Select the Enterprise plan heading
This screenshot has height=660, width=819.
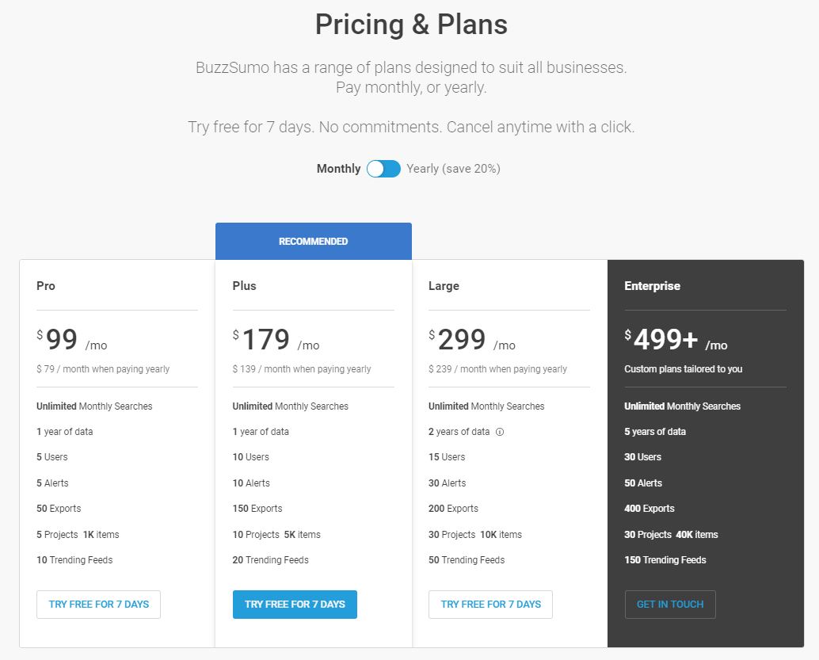click(x=653, y=286)
